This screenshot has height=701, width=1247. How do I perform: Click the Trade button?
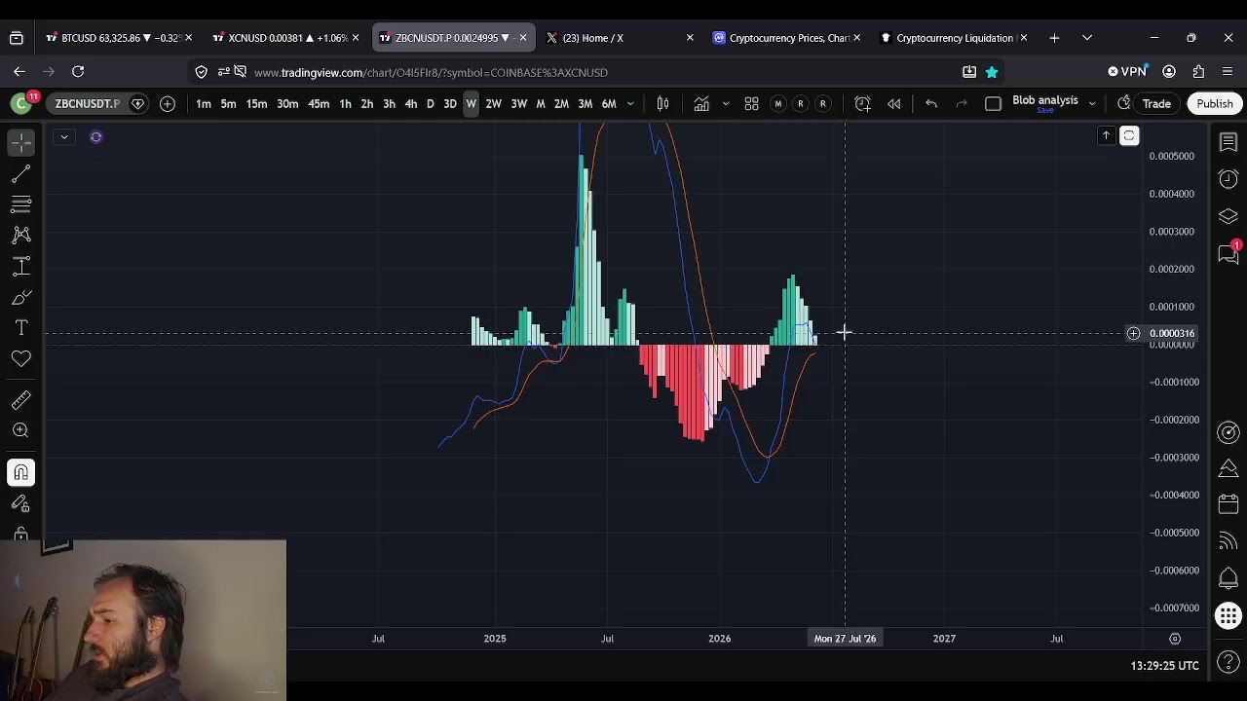1156,103
